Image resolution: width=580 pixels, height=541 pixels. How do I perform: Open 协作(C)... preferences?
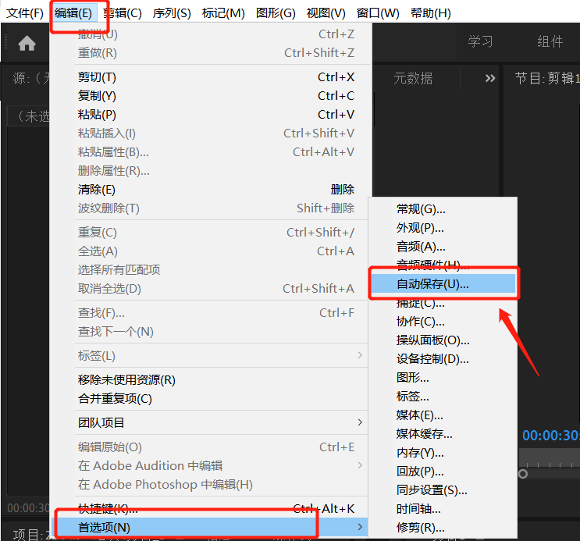point(443,322)
